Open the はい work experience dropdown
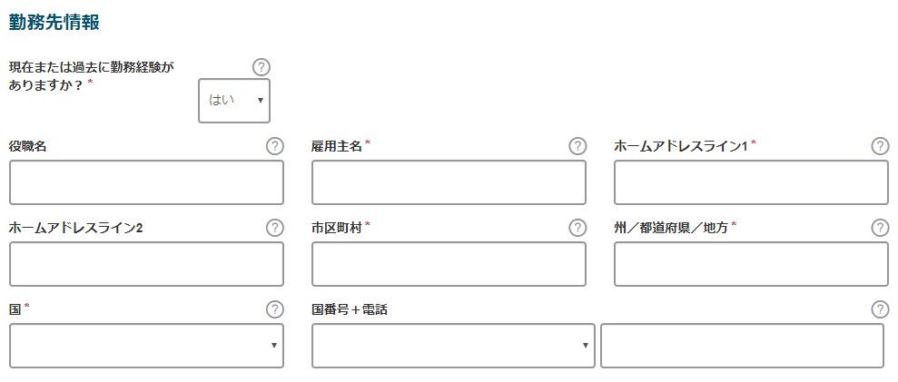 [x=234, y=100]
